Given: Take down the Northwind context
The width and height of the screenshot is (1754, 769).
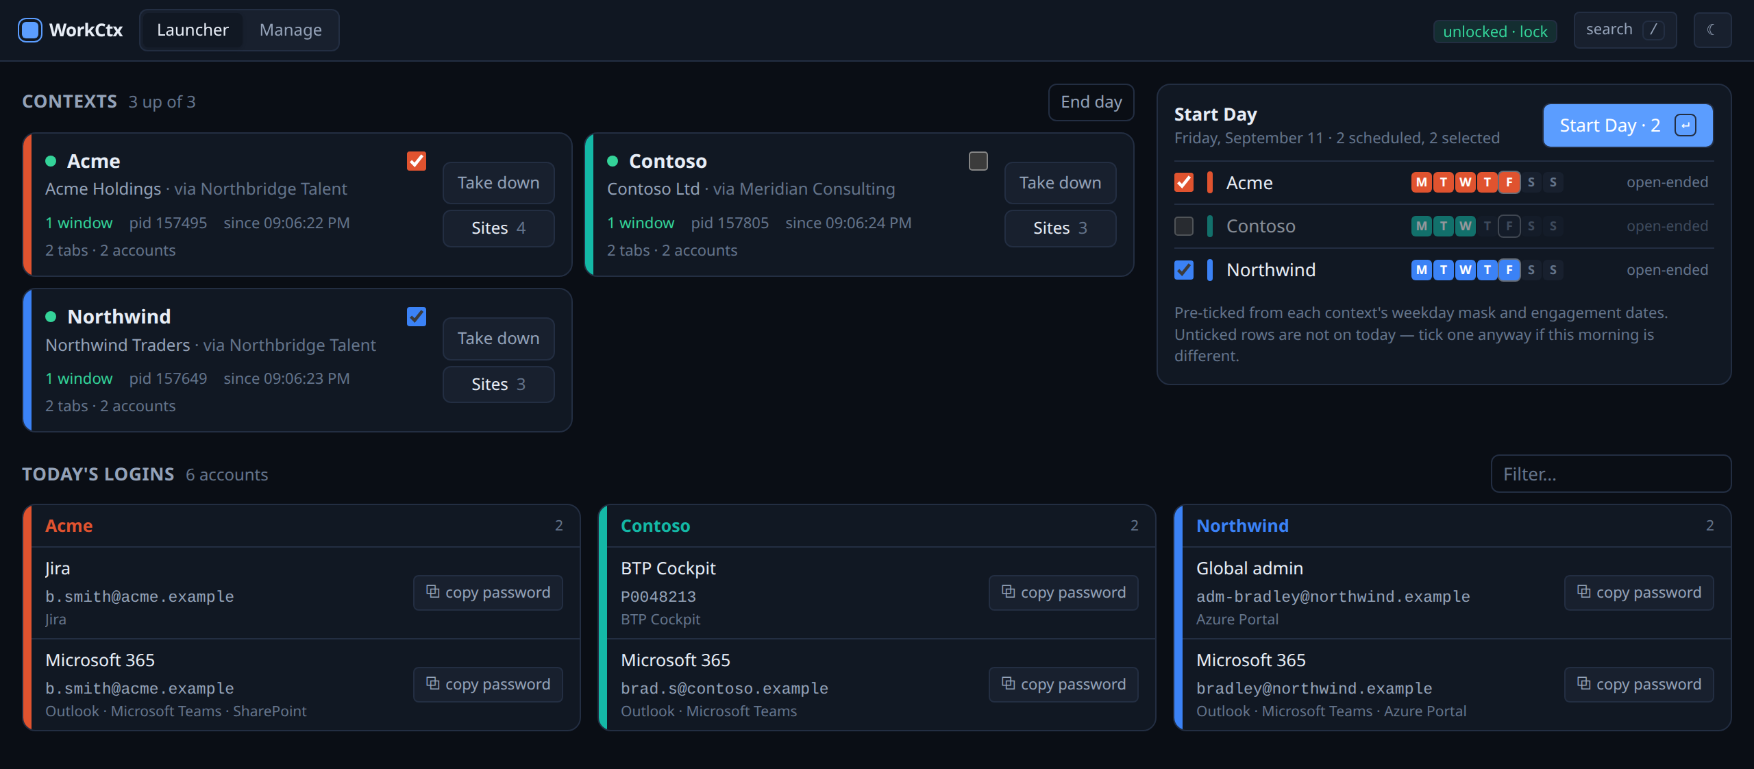Looking at the screenshot, I should pos(498,339).
